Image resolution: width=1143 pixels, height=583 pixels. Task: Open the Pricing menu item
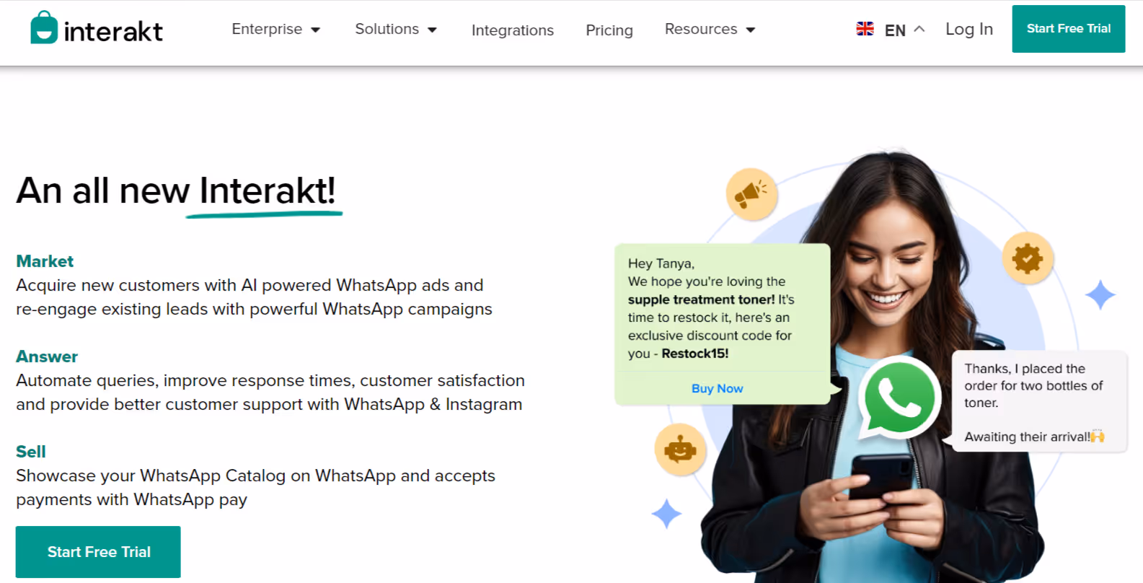coord(609,30)
